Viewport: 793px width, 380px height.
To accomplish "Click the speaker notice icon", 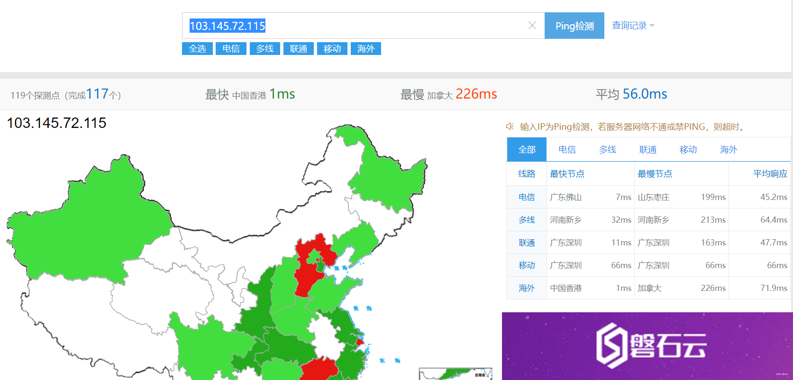I will click(510, 127).
